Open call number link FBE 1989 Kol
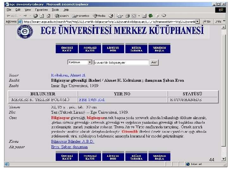 coord(92,100)
